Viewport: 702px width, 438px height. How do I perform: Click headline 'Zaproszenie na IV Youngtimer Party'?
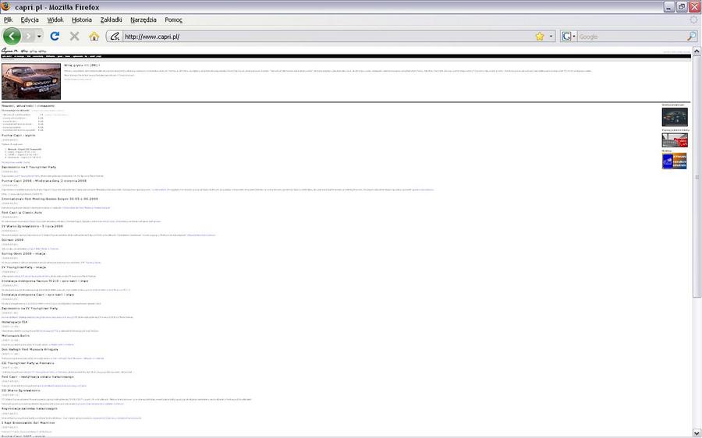(30, 309)
